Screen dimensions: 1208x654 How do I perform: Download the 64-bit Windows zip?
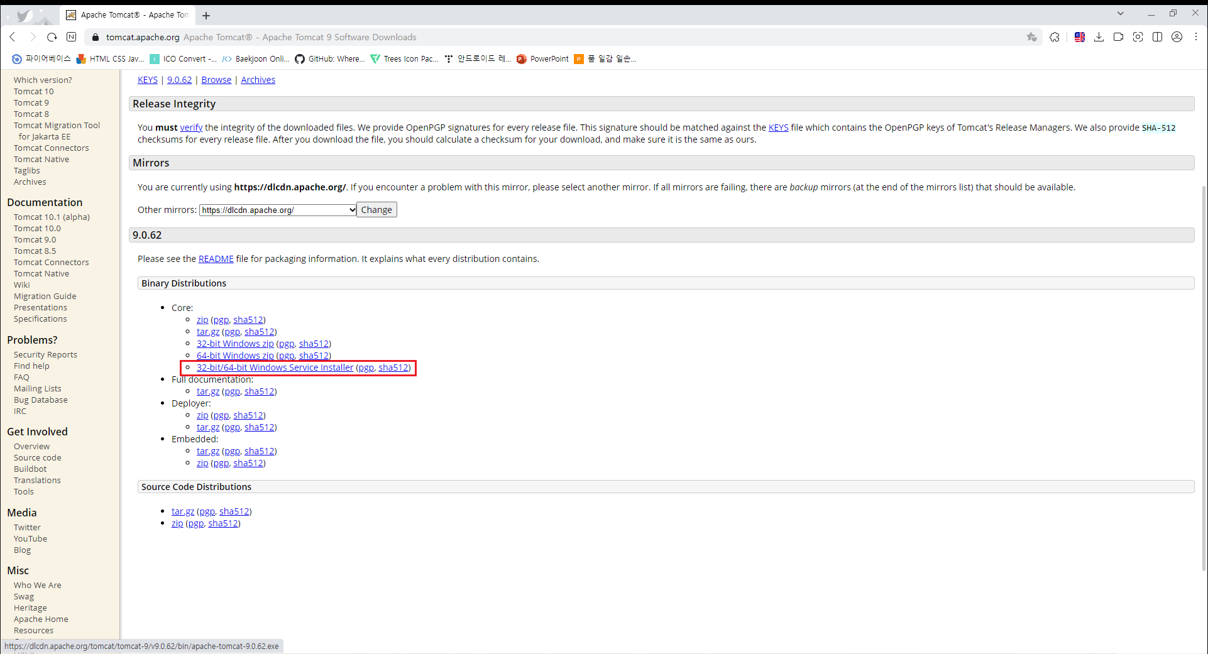point(235,356)
